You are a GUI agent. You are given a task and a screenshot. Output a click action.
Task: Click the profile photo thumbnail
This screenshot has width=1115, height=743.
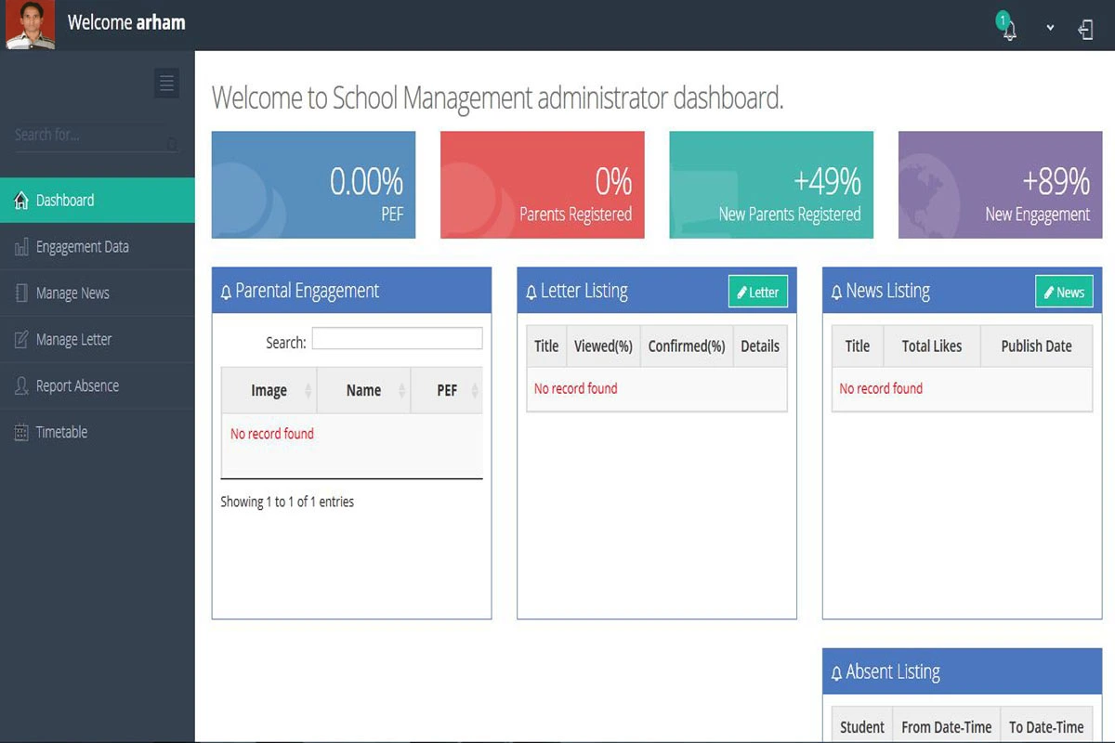click(x=29, y=24)
